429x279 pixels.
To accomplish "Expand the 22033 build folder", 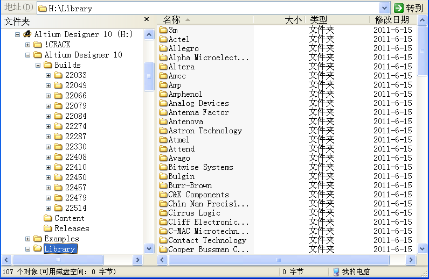I will click(x=48, y=75).
